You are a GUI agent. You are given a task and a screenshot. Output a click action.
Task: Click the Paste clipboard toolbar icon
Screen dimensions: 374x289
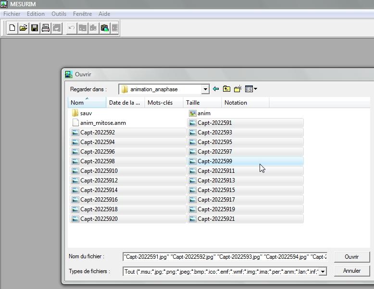pos(104,28)
